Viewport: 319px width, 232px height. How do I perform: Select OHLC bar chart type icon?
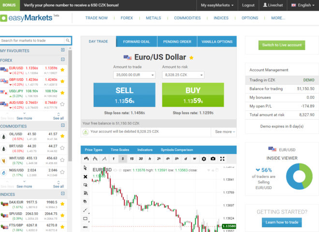tap(95, 159)
